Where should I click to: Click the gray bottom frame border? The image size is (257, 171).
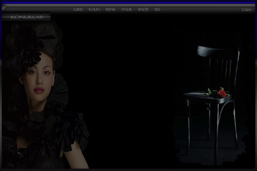click(x=128, y=170)
